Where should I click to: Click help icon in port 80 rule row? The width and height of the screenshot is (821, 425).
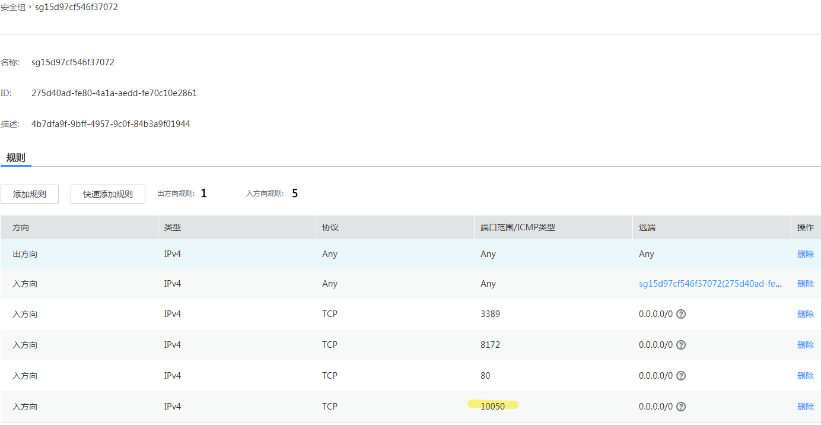(x=681, y=376)
